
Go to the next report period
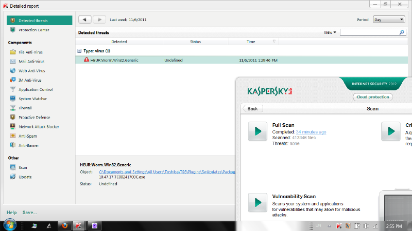[x=99, y=20]
